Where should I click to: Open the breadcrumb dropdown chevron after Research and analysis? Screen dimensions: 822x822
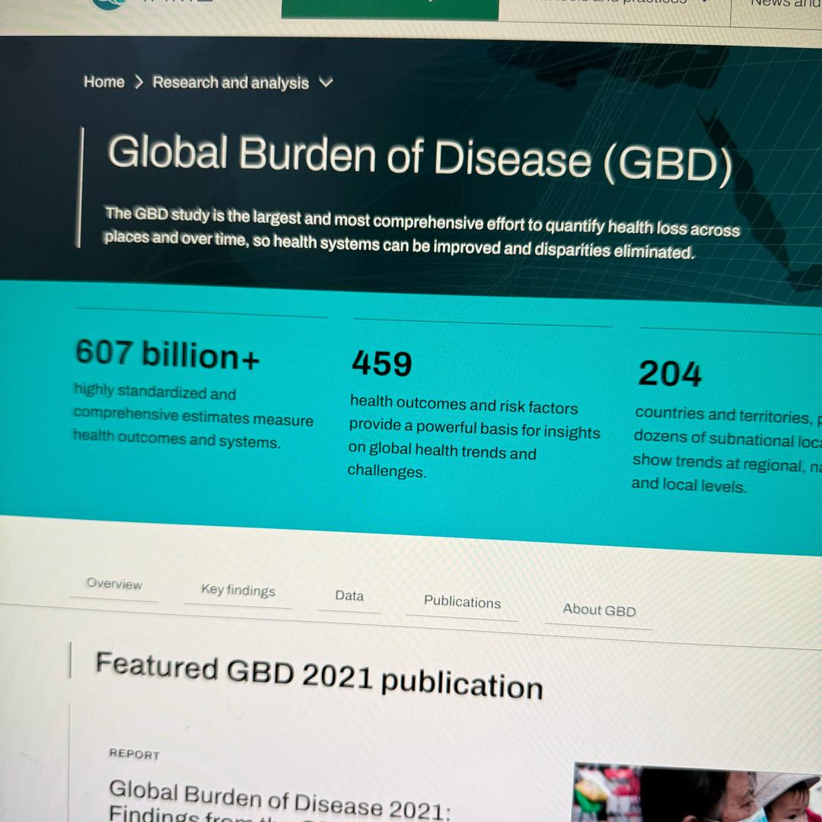pos(326,83)
